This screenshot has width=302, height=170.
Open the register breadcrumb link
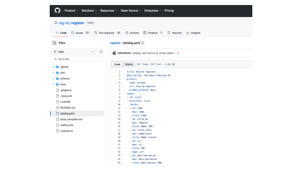coord(115,43)
